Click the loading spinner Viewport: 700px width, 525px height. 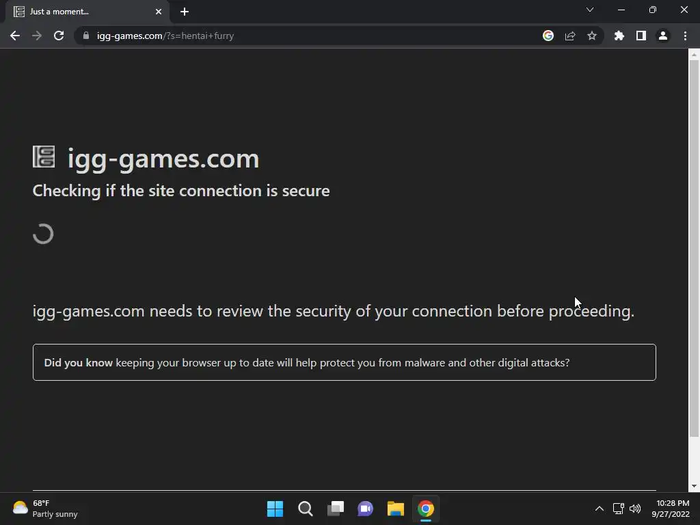(43, 234)
